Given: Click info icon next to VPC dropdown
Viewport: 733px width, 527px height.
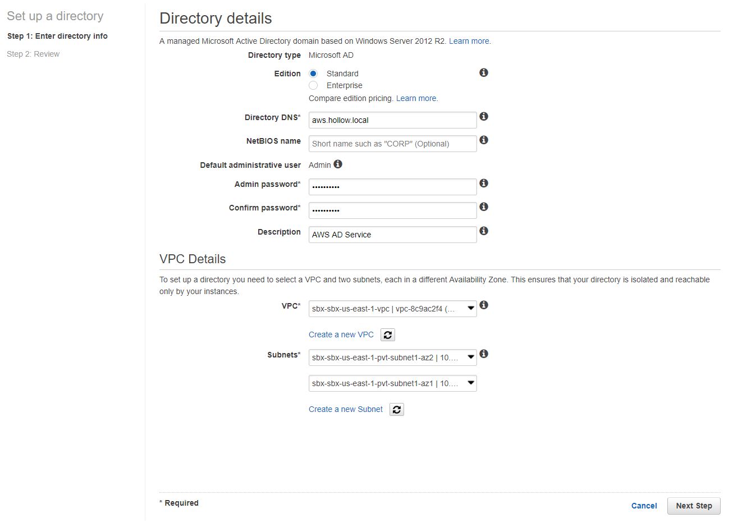Looking at the screenshot, I should pyautogui.click(x=483, y=305).
